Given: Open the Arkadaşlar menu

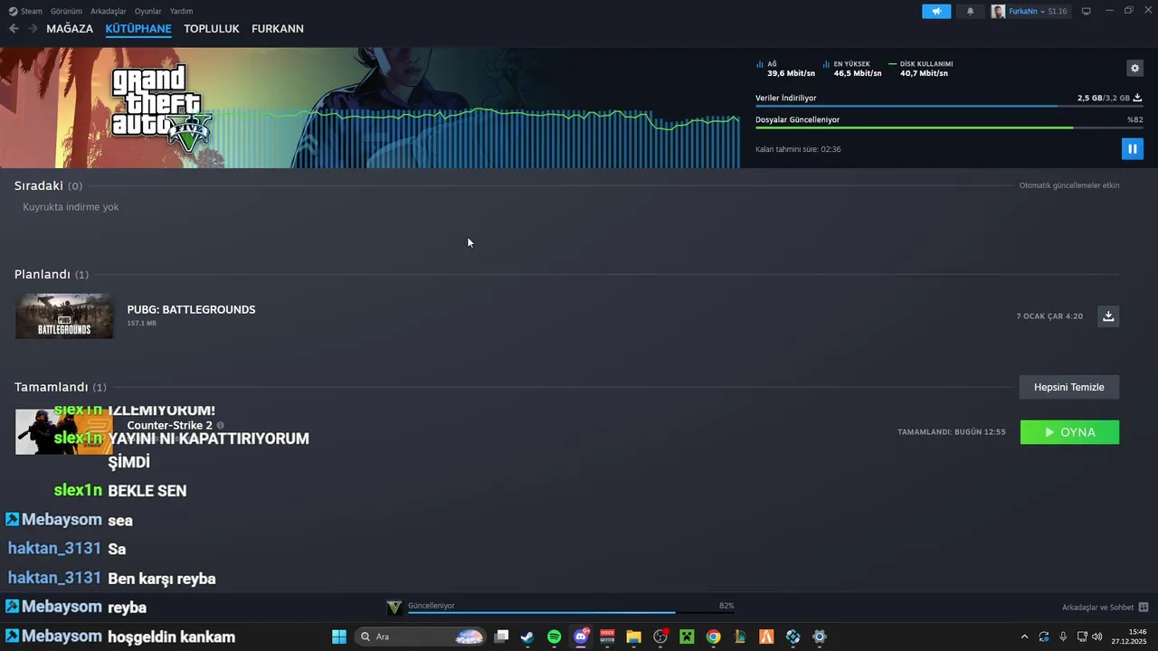Looking at the screenshot, I should pos(109,11).
